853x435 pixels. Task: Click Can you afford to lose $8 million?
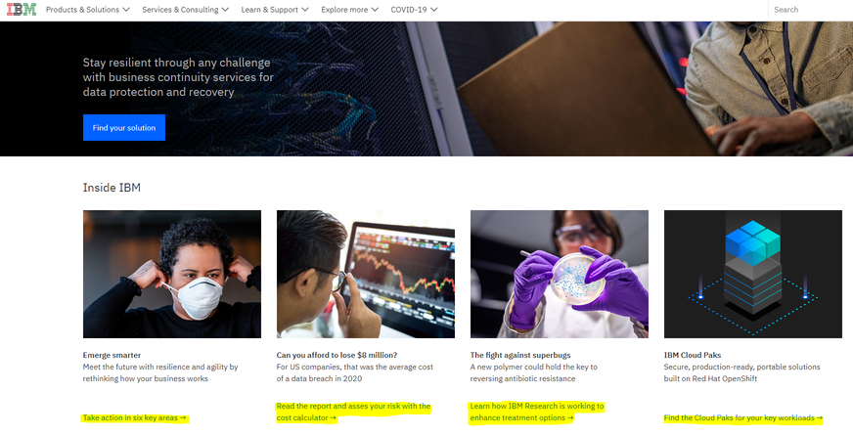[x=337, y=355]
